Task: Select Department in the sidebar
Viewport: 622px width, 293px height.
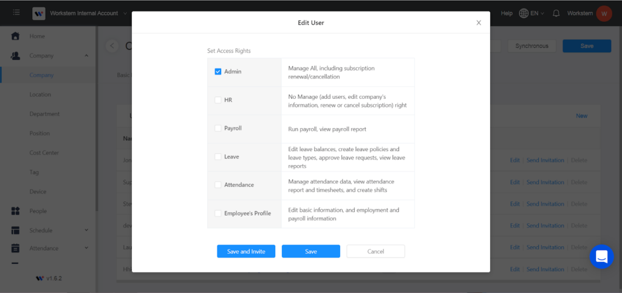Action: point(44,114)
